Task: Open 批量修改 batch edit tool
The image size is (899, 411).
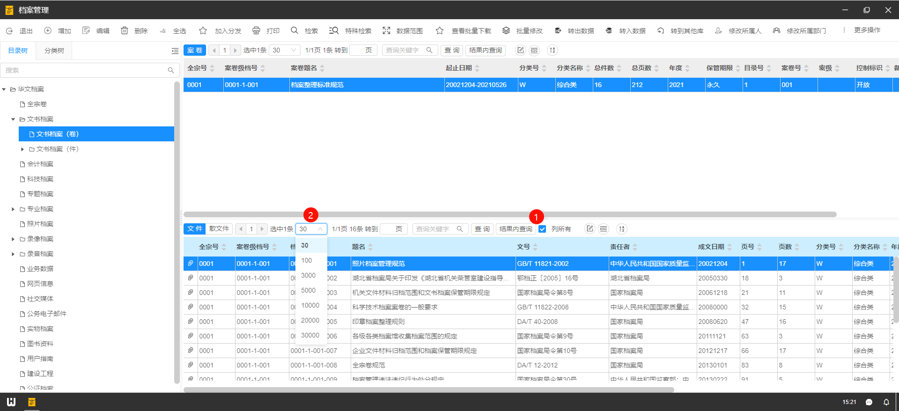Action: (x=506, y=30)
